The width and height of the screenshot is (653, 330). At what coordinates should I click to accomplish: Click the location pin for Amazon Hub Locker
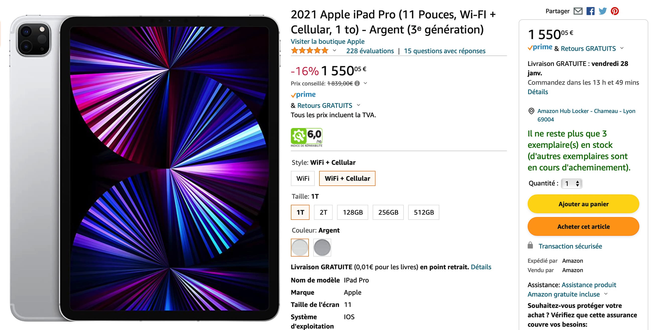(531, 111)
